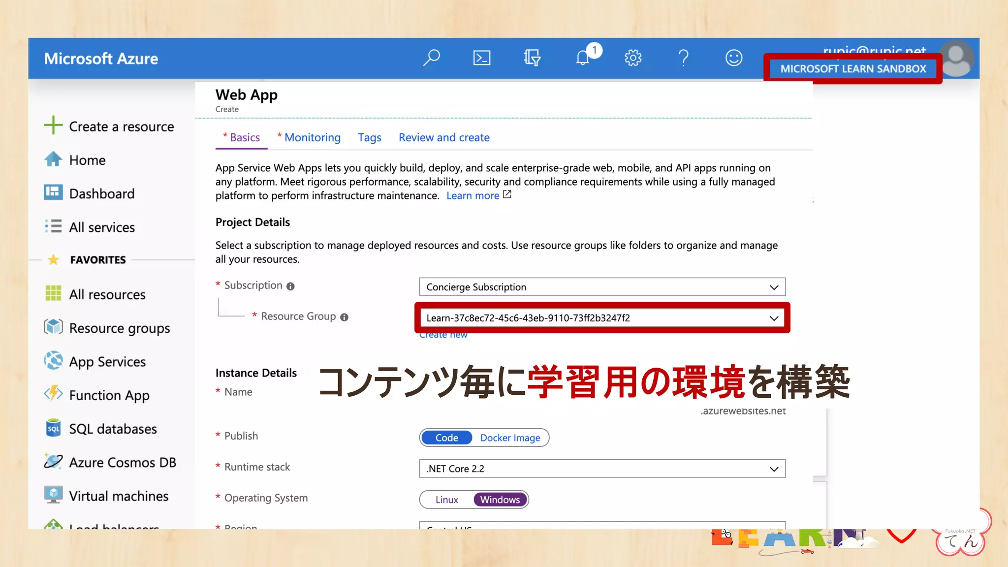This screenshot has height=567, width=1008.
Task: Open portal settings gear
Action: (x=633, y=58)
